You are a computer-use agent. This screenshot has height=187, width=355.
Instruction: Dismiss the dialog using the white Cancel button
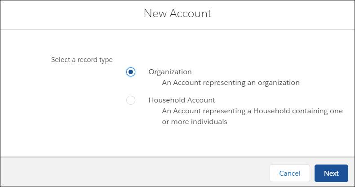coord(289,173)
